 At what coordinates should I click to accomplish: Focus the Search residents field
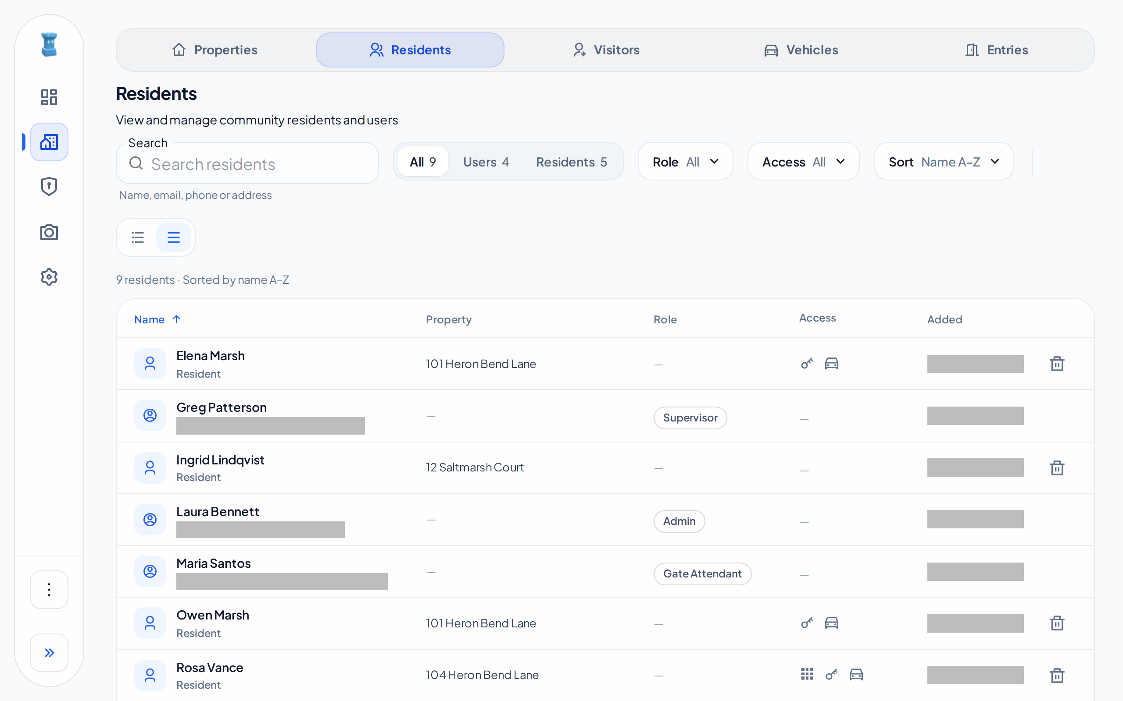(247, 163)
